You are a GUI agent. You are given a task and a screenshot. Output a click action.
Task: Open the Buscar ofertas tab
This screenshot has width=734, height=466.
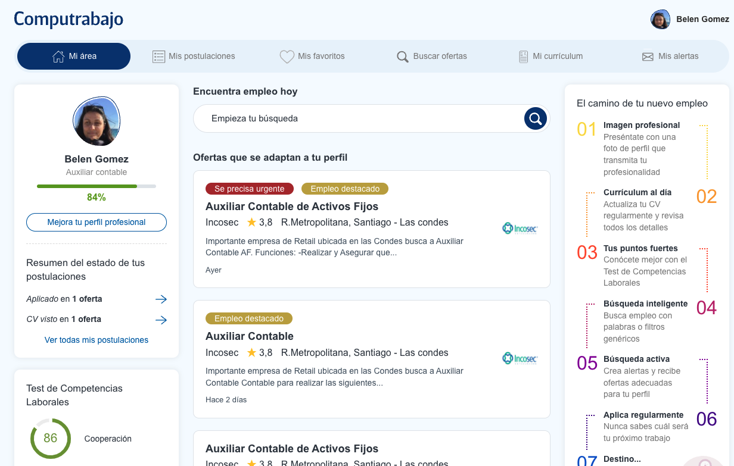click(432, 57)
